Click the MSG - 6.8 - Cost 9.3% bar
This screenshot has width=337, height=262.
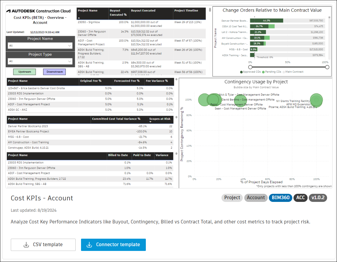pos(253,49)
